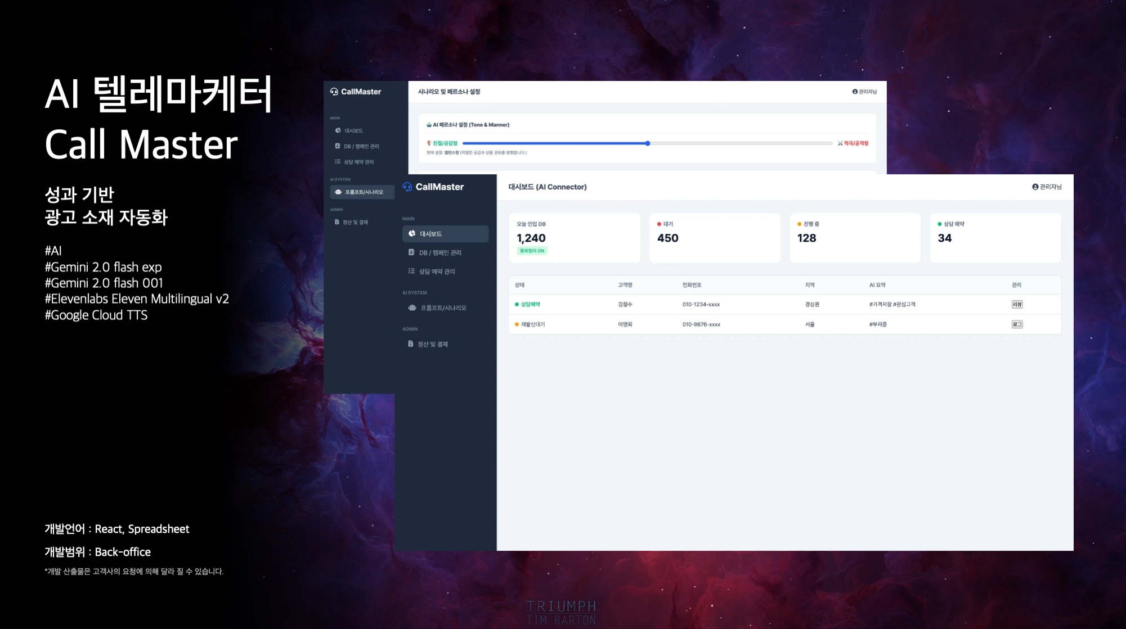Click the 리뷰 button for 김철수
The height and width of the screenshot is (629, 1126).
pos(1017,304)
